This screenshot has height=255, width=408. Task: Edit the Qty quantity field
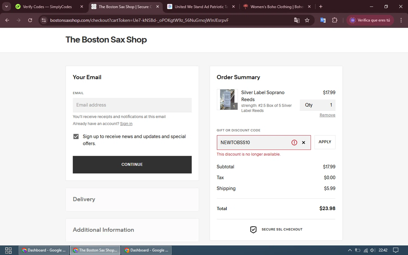pos(317,105)
